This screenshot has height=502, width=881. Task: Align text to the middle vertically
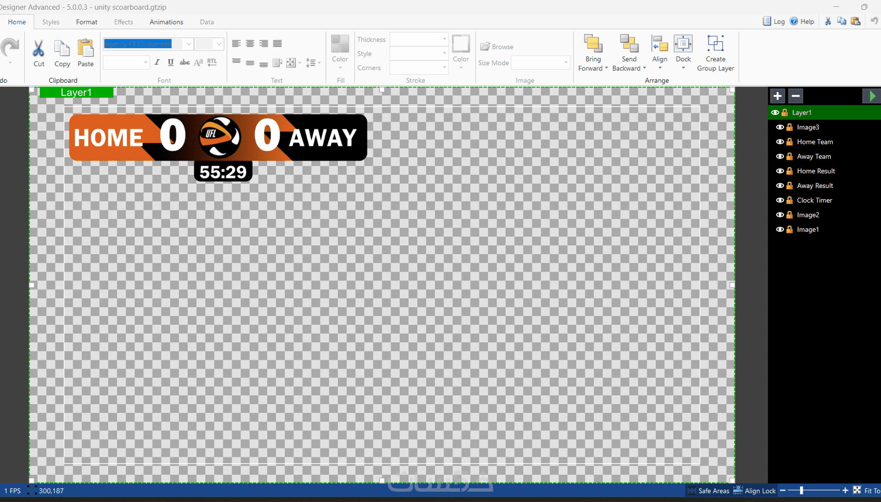coord(250,63)
